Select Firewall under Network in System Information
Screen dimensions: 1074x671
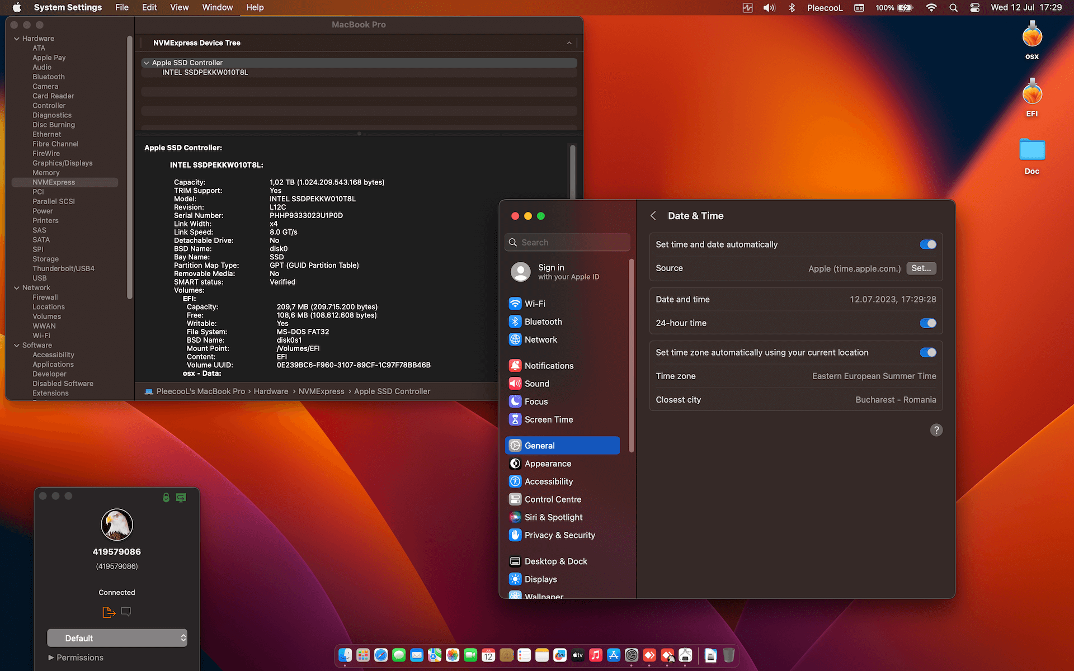click(x=45, y=297)
